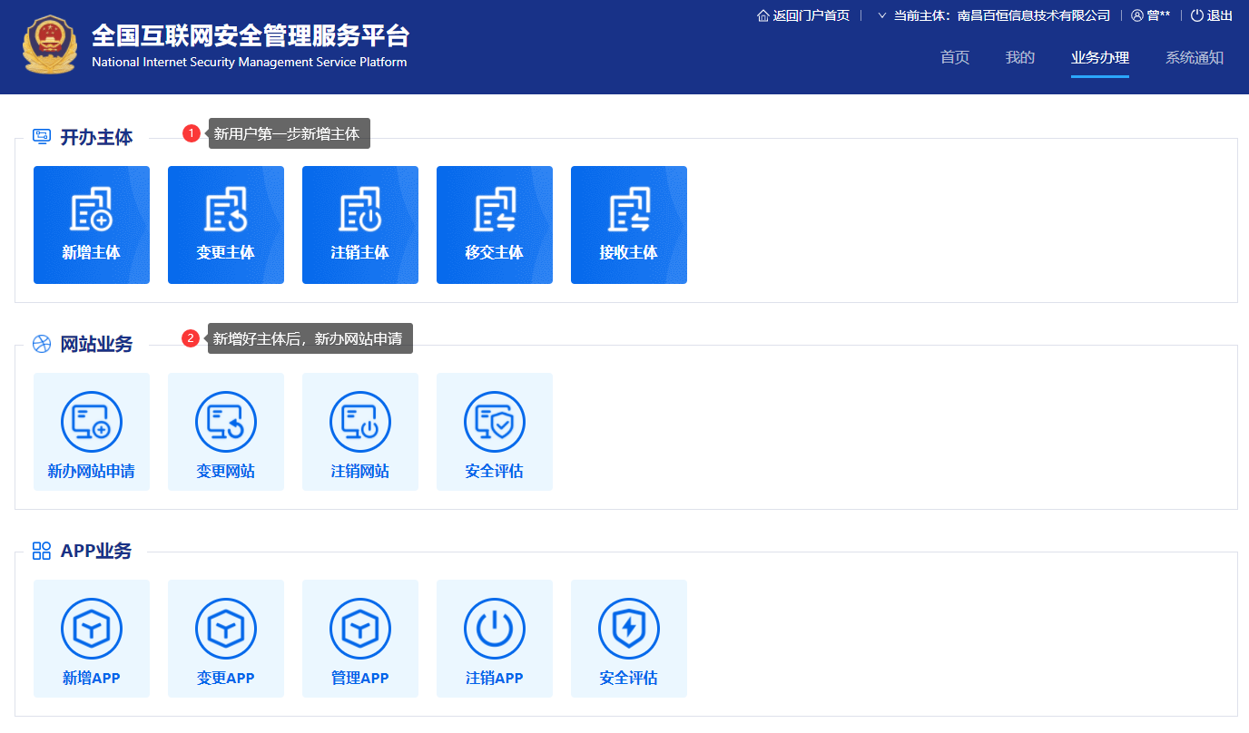Click the 注销主体 (Cancel Subject) icon
This screenshot has width=1249, height=733.
tap(359, 225)
